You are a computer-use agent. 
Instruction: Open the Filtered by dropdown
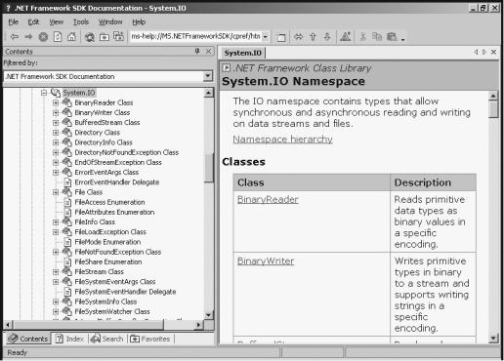pyautogui.click(x=208, y=76)
